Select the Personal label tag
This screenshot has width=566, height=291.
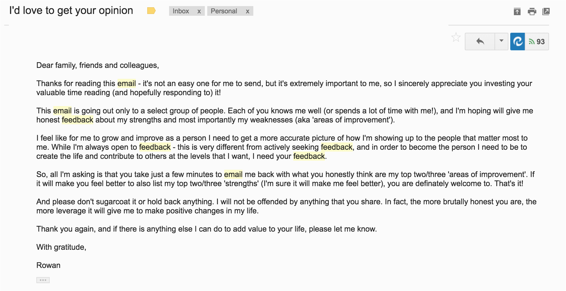point(224,11)
